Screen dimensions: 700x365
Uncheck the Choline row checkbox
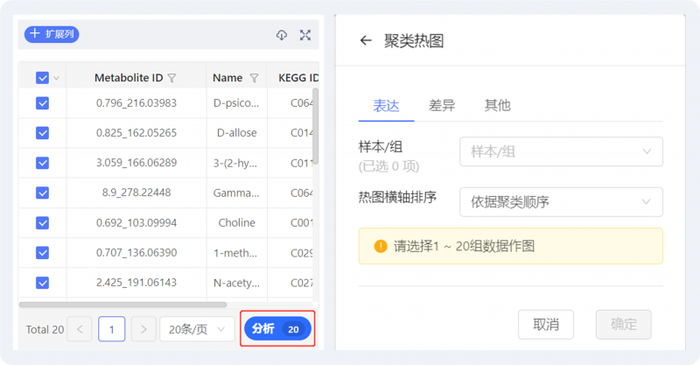[42, 223]
